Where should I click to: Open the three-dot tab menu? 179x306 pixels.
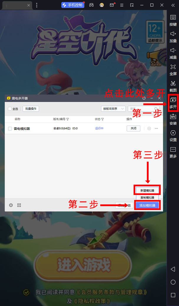point(37,5)
